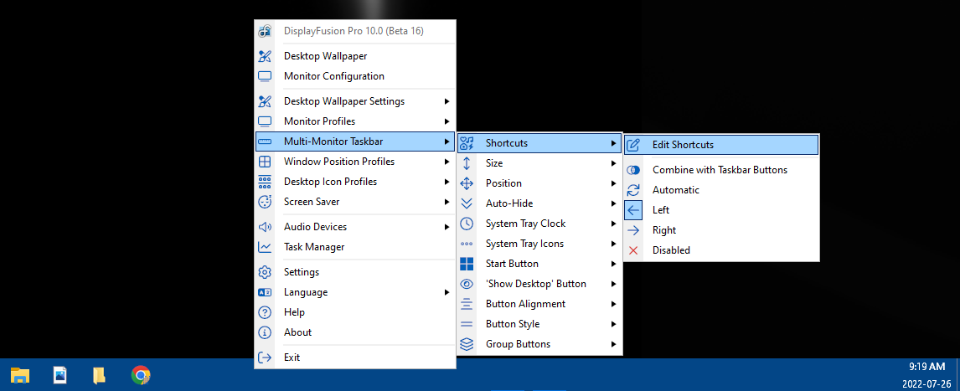Click the Window Position Profiles grid icon
The height and width of the screenshot is (391, 960).
[265, 162]
